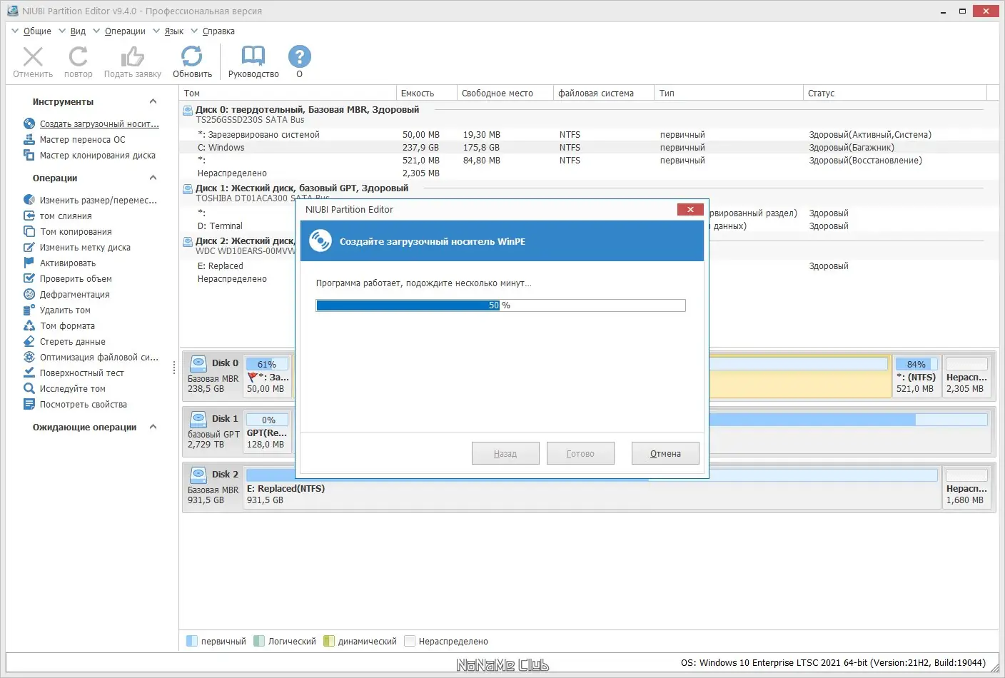1005x678 pixels.
Task: Select the D: Terminal volume row
Action: click(x=237, y=226)
